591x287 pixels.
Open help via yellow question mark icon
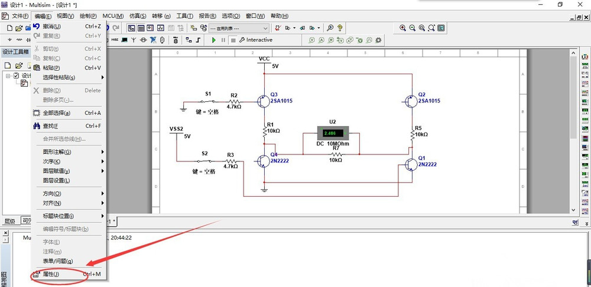340,28
